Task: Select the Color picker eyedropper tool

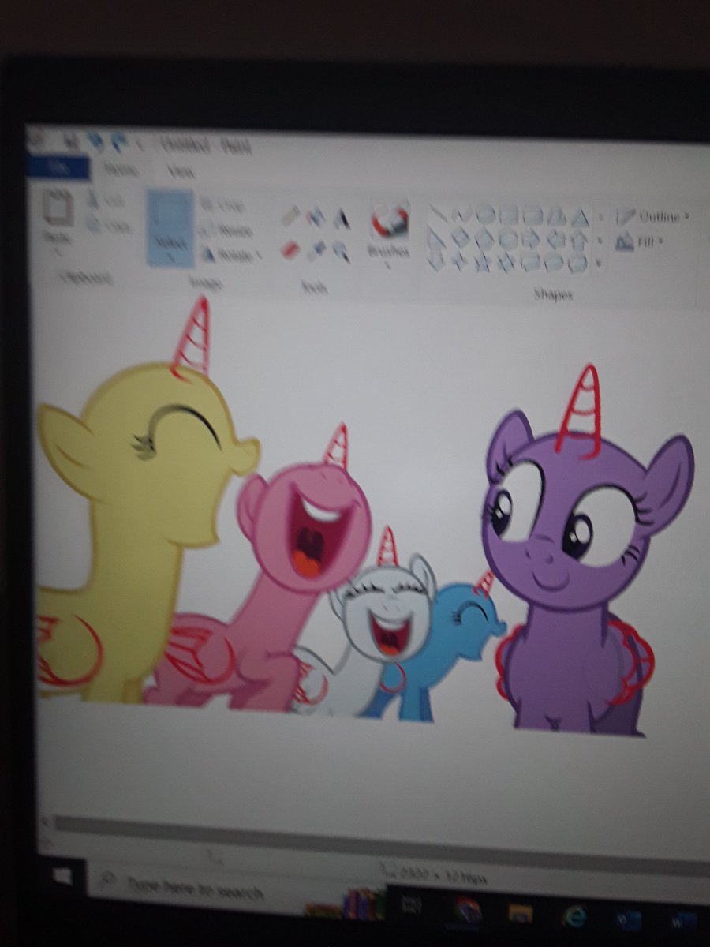Action: (x=317, y=250)
